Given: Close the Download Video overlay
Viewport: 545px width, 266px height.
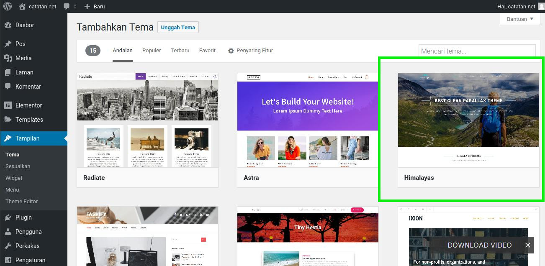Looking at the screenshot, I should tap(528, 245).
